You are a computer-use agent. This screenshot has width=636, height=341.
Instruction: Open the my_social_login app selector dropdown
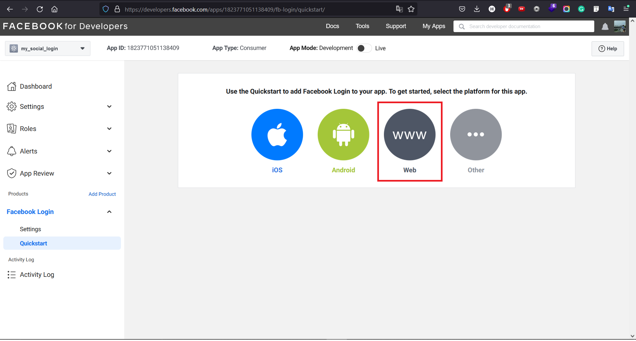[x=48, y=49]
